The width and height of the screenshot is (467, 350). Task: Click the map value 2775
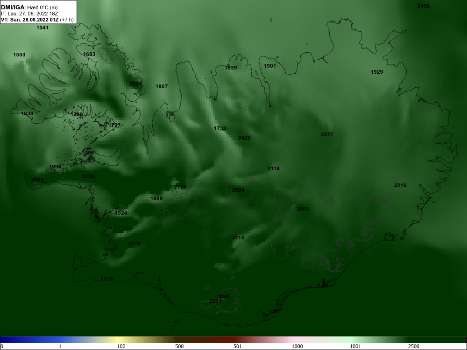(x=106, y=279)
